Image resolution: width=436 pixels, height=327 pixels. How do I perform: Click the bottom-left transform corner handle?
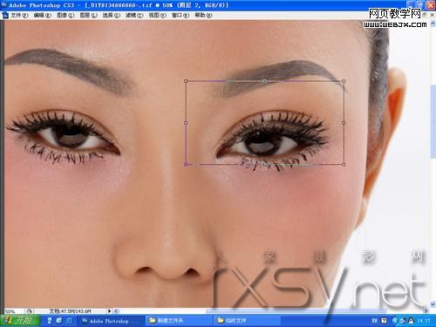(x=186, y=165)
